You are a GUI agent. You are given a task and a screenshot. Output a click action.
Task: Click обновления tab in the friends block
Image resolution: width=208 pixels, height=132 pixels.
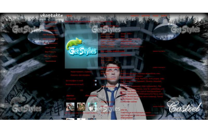tap(91, 95)
